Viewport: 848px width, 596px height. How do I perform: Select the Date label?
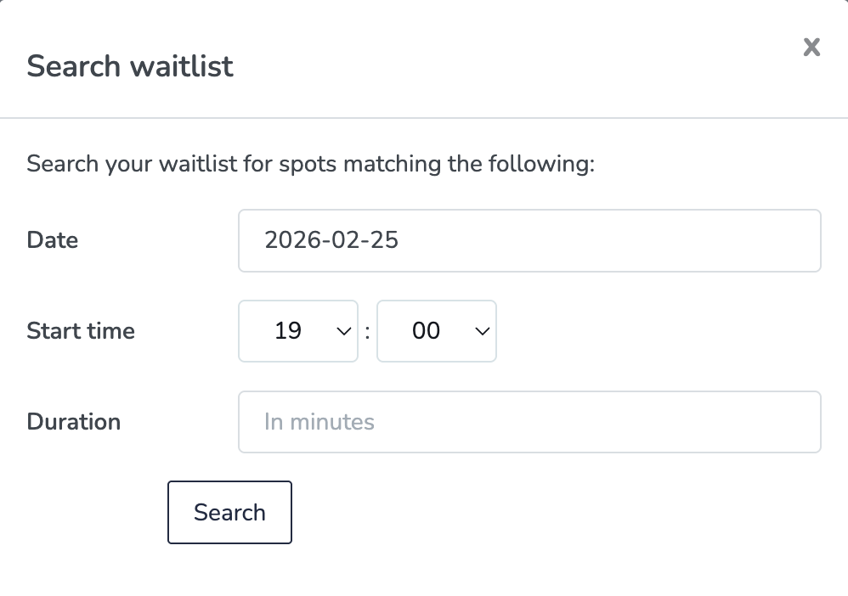pyautogui.click(x=52, y=240)
